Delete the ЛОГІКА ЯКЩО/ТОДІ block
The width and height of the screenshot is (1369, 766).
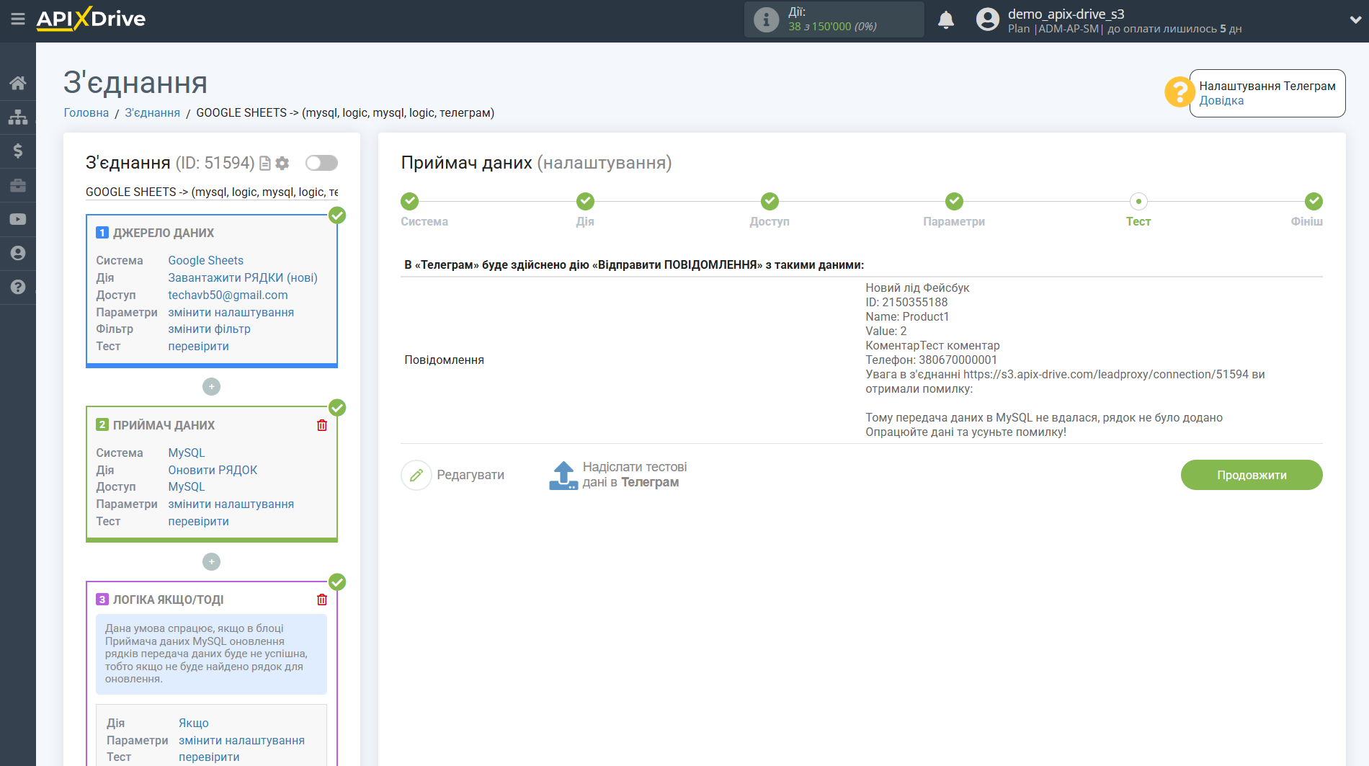click(x=322, y=600)
